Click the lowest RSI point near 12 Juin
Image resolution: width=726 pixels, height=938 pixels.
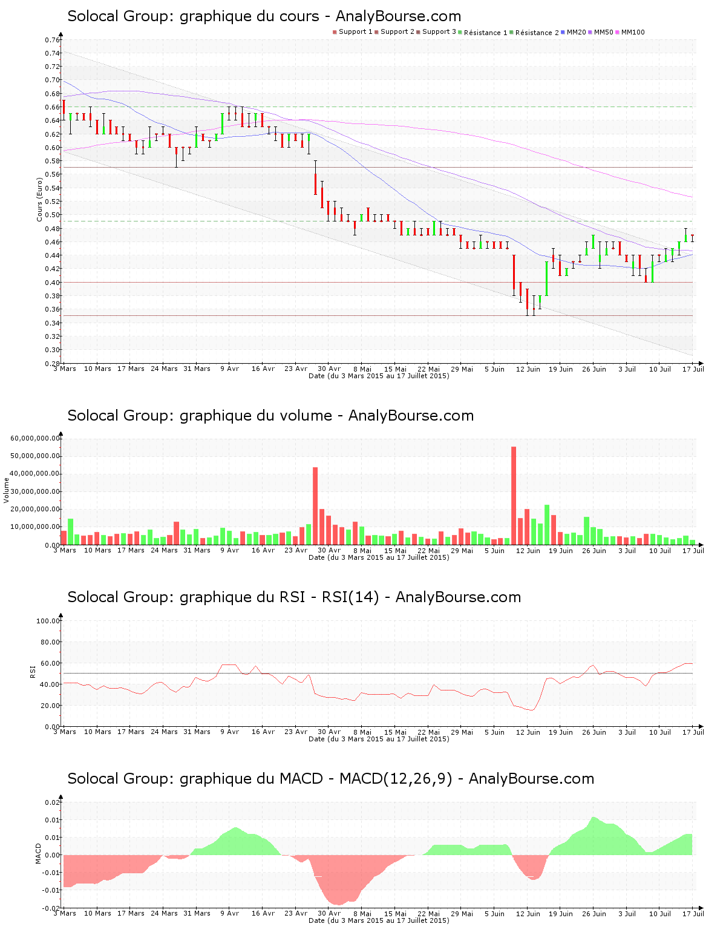tap(531, 710)
